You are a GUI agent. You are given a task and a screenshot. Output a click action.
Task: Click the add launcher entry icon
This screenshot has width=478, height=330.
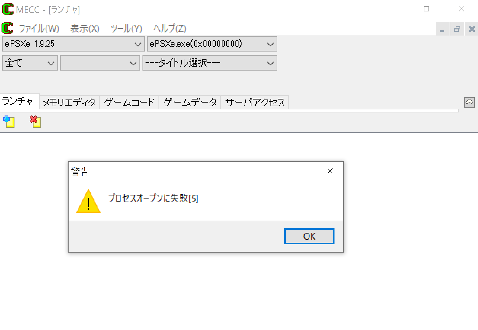pos(9,122)
